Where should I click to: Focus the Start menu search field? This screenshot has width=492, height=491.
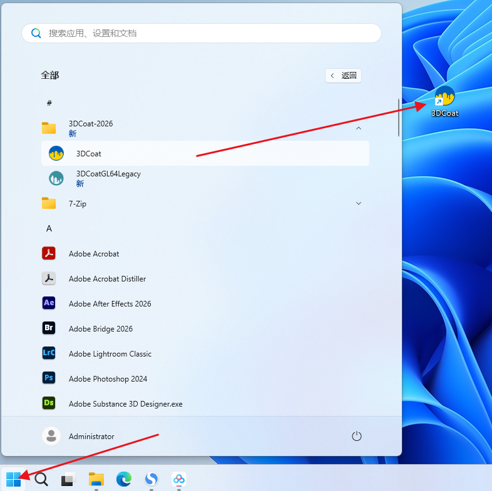pos(202,33)
